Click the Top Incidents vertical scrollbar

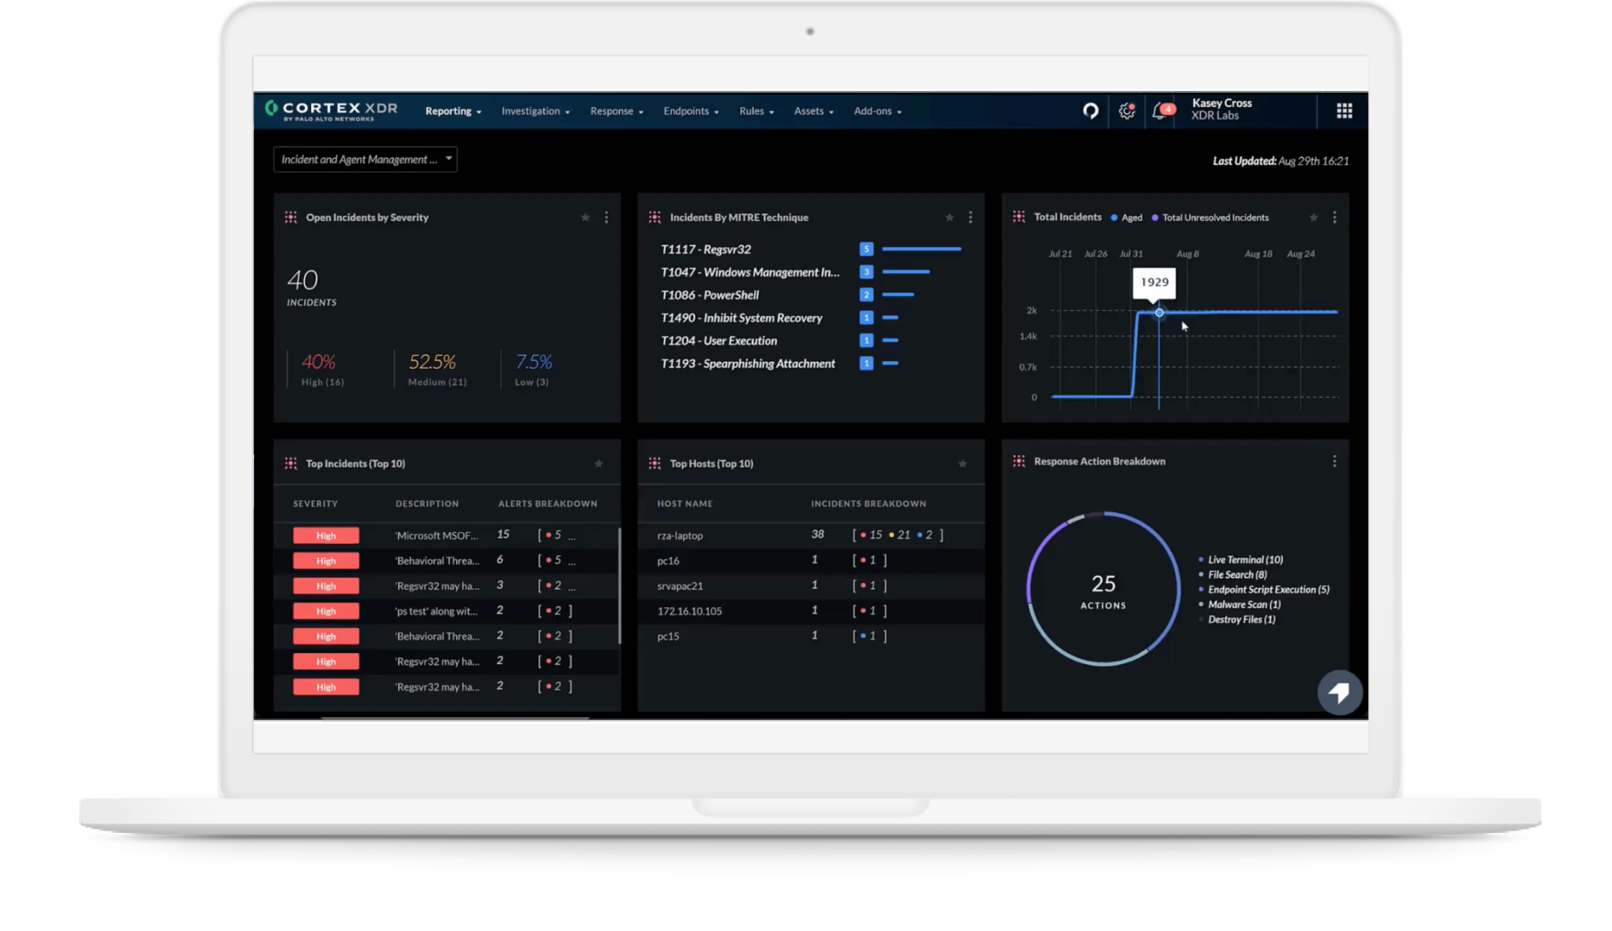pyautogui.click(x=619, y=586)
